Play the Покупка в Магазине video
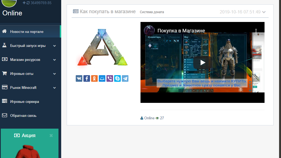281x158 pixels. (203, 62)
